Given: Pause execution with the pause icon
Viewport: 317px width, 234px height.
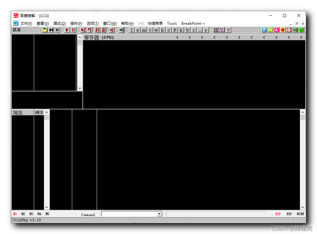Looking at the screenshot, I should [73, 30].
